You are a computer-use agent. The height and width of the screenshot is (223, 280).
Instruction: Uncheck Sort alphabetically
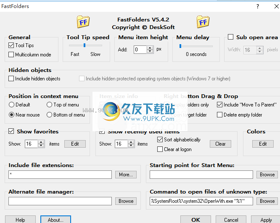[x=160, y=140]
